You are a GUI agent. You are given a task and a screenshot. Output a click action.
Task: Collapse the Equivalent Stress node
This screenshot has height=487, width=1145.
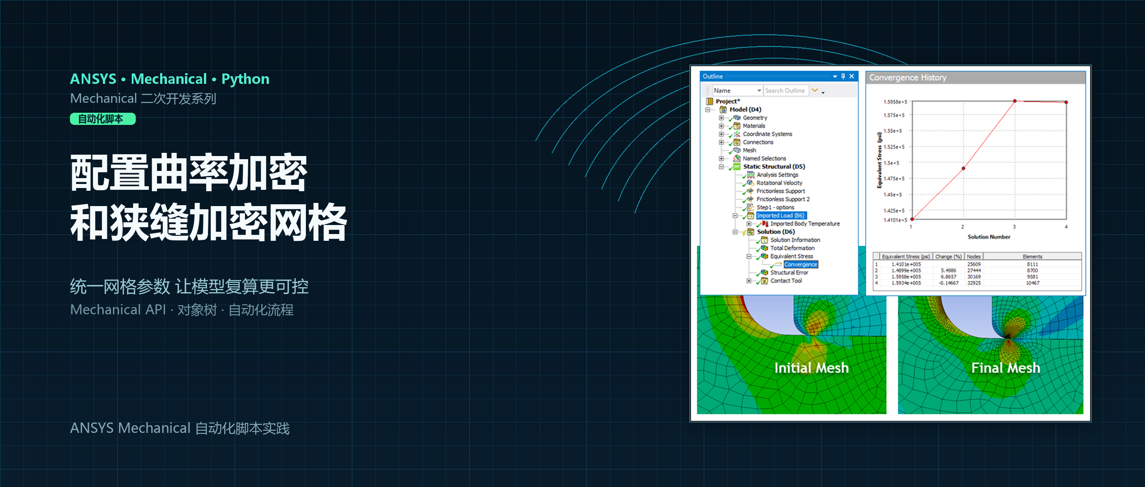pos(749,256)
